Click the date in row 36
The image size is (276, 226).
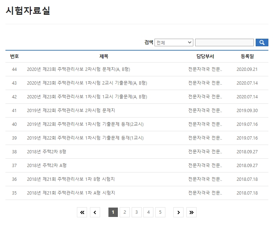click(247, 179)
